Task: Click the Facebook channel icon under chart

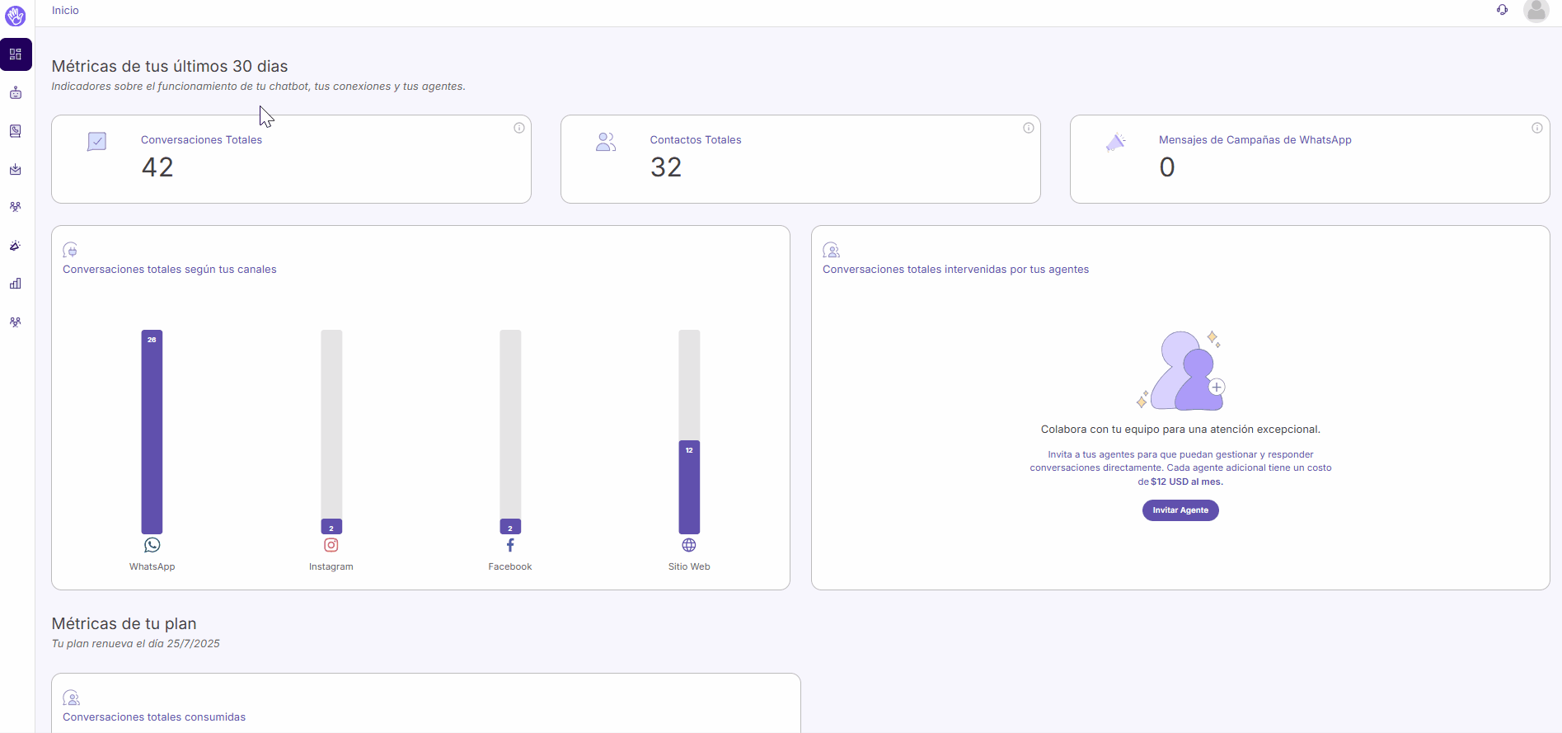Action: click(510, 545)
